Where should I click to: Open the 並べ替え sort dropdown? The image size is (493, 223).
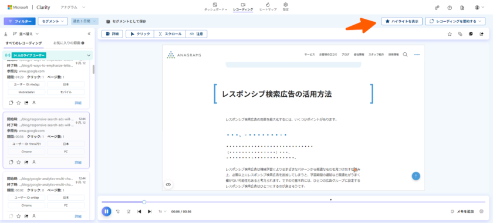pyautogui.click(x=26, y=33)
